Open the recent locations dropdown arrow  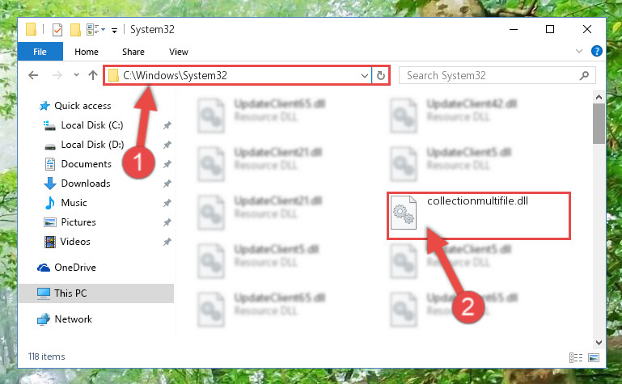pos(76,75)
